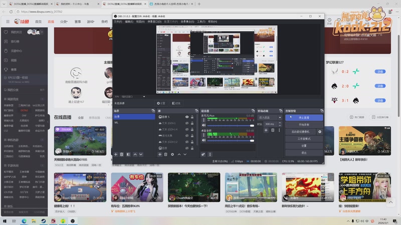The image size is (401, 225).
Task: Collapse the Douyu left sidebar arrow
Action: click(x=48, y=122)
